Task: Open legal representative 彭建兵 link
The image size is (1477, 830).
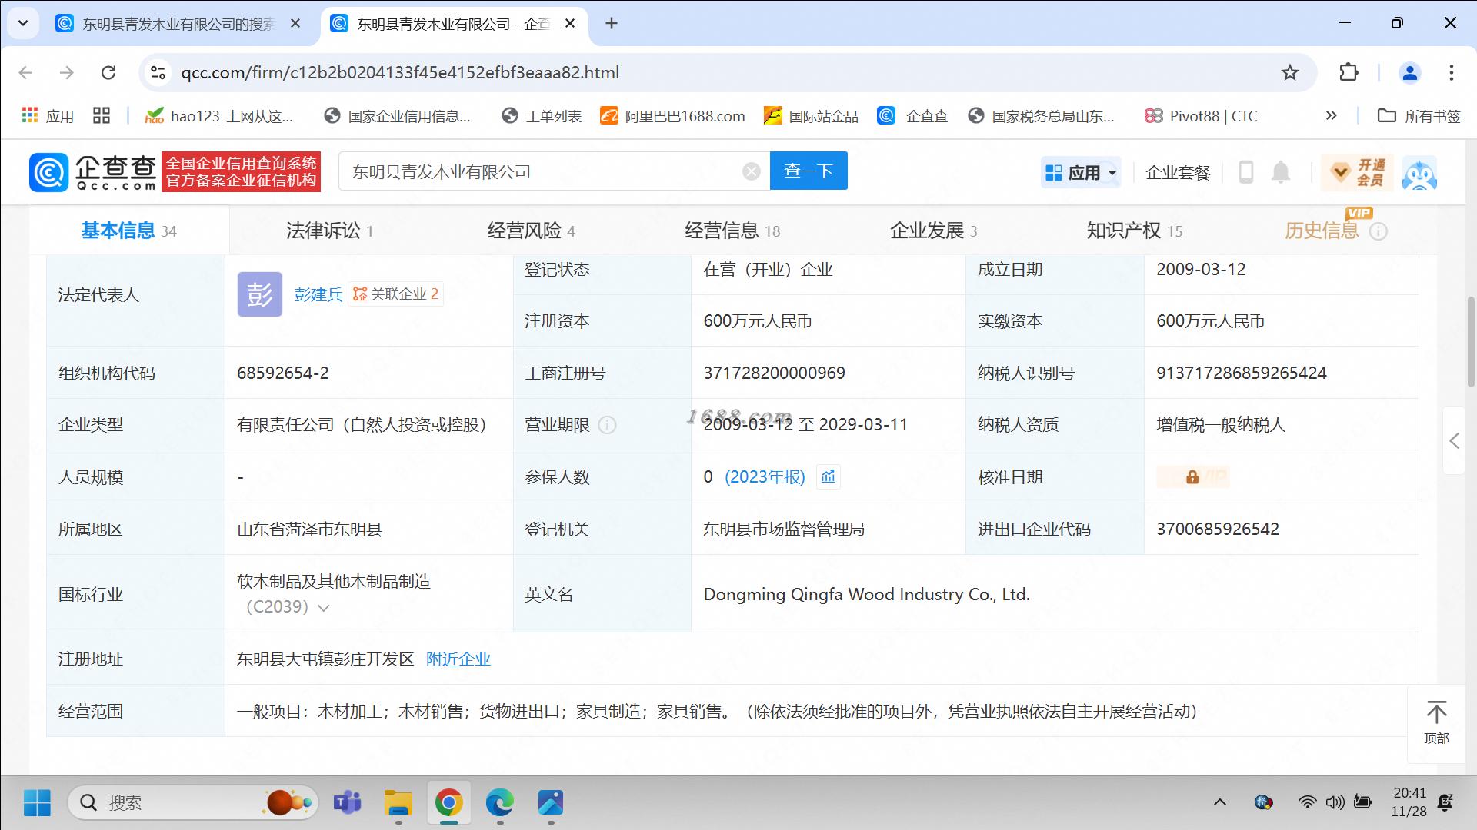Action: pos(318,294)
